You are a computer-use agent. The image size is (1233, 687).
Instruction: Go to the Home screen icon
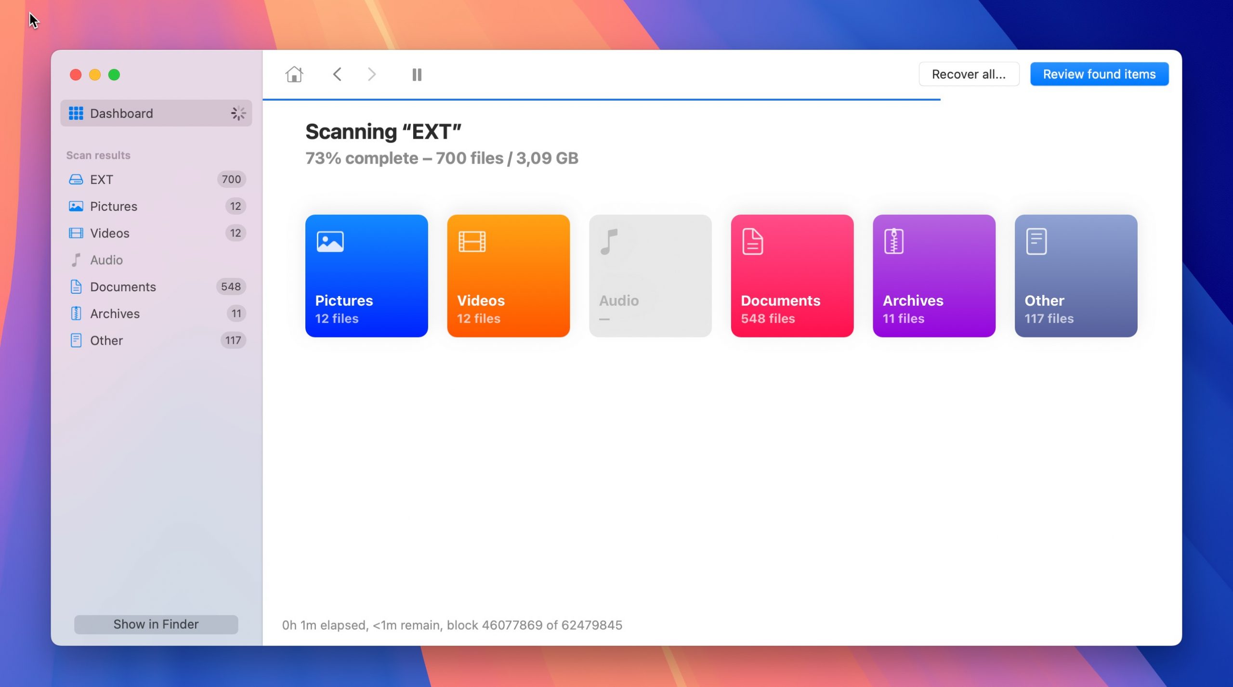[294, 75]
